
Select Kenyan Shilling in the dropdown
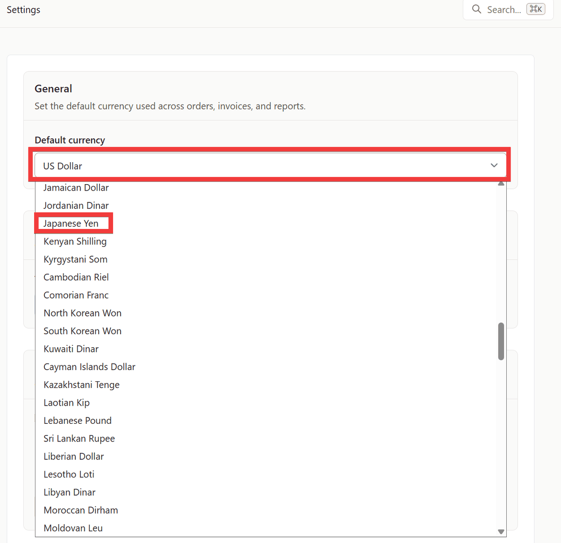(75, 242)
